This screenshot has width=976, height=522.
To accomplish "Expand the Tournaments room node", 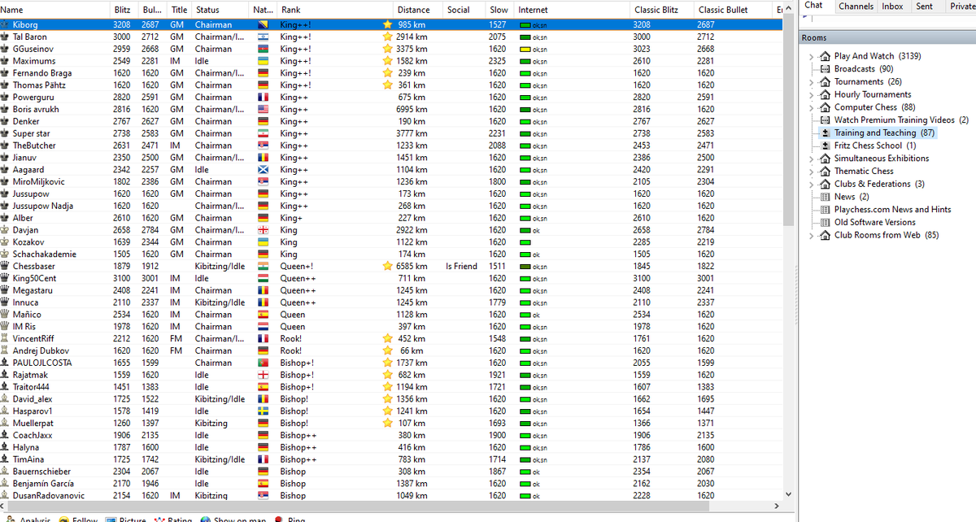I will pyautogui.click(x=811, y=82).
